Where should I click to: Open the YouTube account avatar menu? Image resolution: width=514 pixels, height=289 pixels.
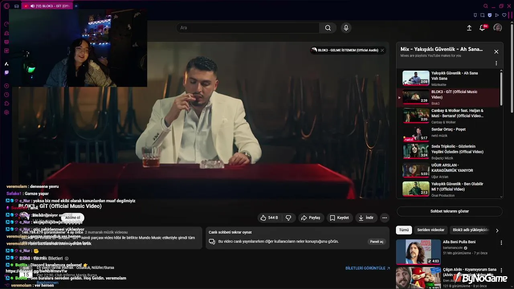[498, 28]
